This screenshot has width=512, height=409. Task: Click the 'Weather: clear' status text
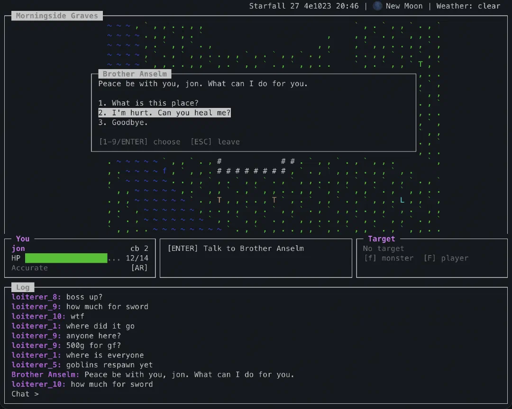click(468, 6)
